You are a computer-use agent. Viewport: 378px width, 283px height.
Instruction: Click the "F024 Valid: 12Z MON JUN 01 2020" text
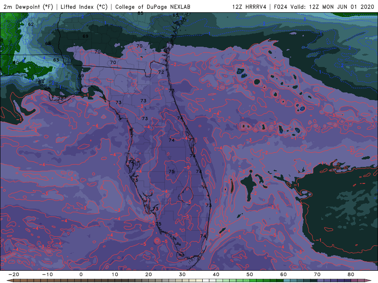(x=324, y=7)
